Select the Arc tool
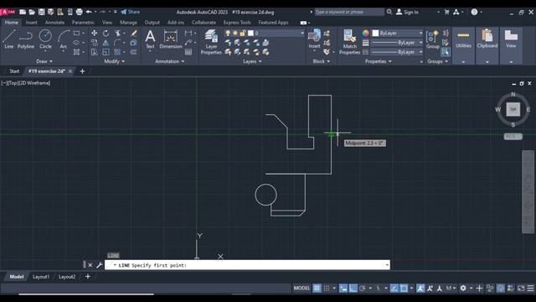Image resolution: width=536 pixels, height=302 pixels. [x=64, y=39]
